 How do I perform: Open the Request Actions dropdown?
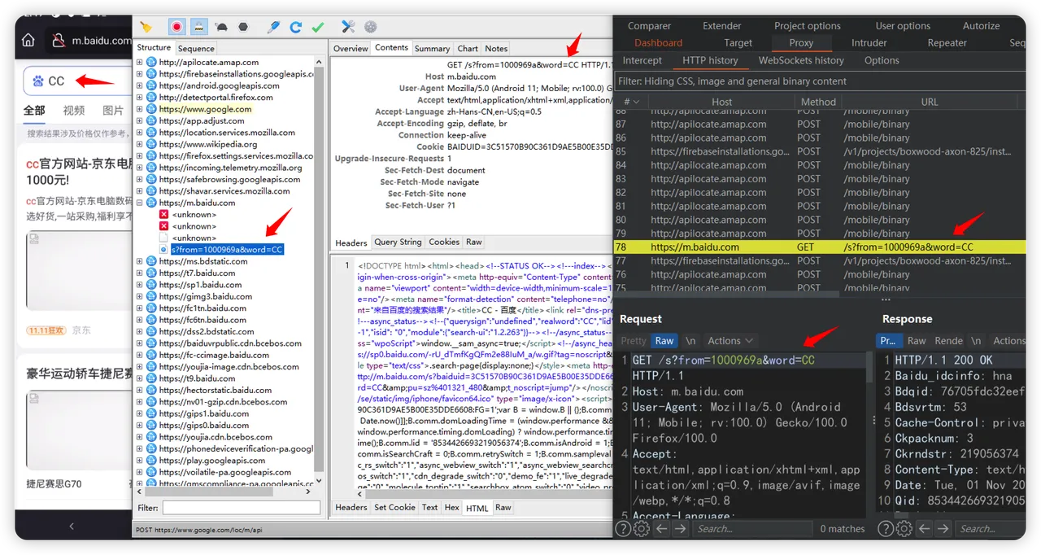click(730, 341)
